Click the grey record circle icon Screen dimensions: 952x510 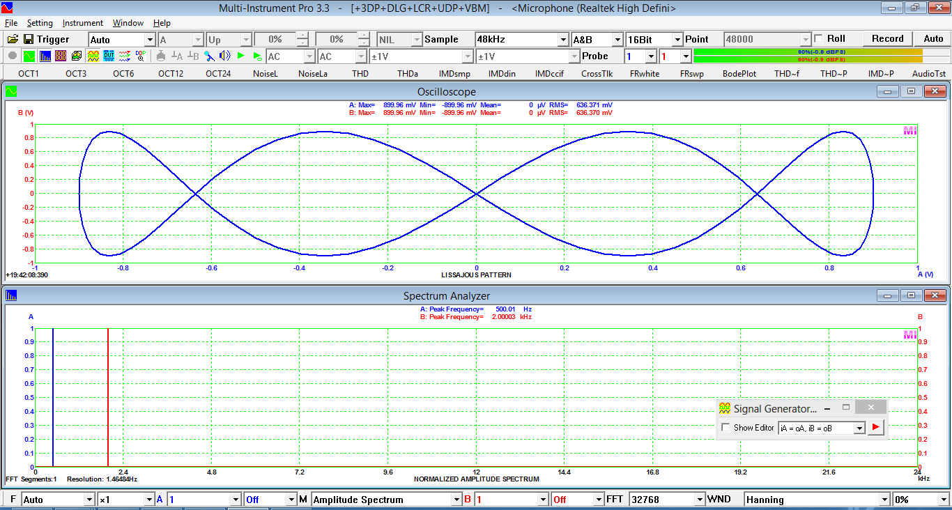[x=13, y=56]
